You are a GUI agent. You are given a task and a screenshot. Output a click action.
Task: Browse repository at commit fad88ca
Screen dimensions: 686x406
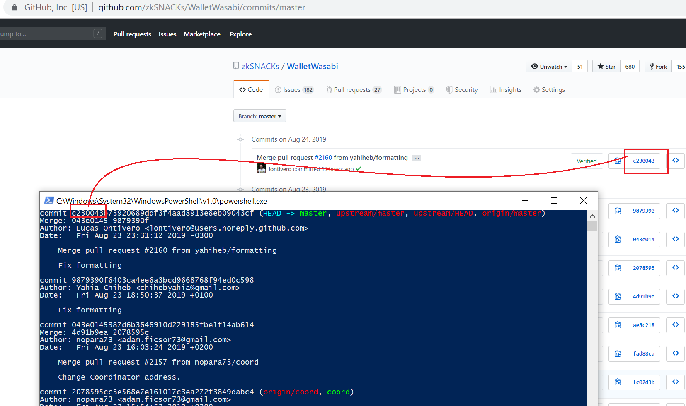click(676, 353)
